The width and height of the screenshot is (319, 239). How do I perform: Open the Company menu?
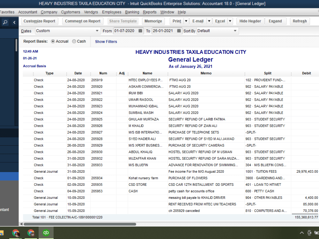(x=49, y=12)
